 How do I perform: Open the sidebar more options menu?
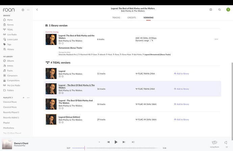28,10
